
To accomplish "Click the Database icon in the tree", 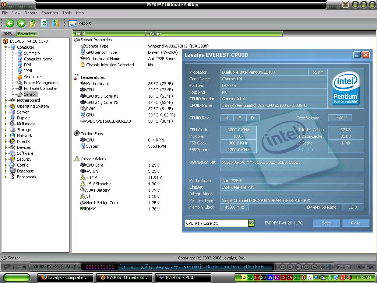I will coord(13,171).
